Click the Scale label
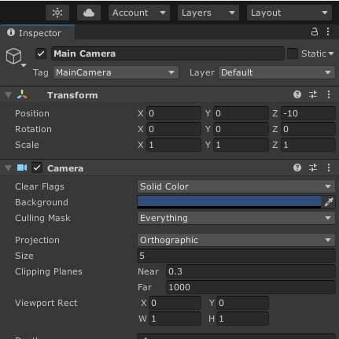This screenshot has width=339, height=339. click(27, 145)
